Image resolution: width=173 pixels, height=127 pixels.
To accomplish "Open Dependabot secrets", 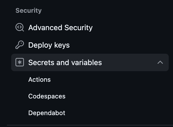I will [47, 113].
